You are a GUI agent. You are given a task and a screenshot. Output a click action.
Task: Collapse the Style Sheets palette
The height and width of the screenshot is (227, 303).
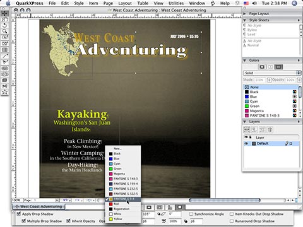245,20
